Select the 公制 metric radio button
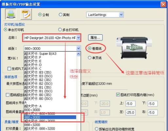Screen dimensions: 168x131 (x=40, y=14)
